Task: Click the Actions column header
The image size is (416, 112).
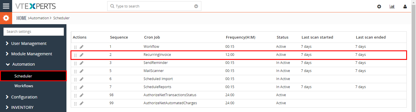Action: click(80, 37)
